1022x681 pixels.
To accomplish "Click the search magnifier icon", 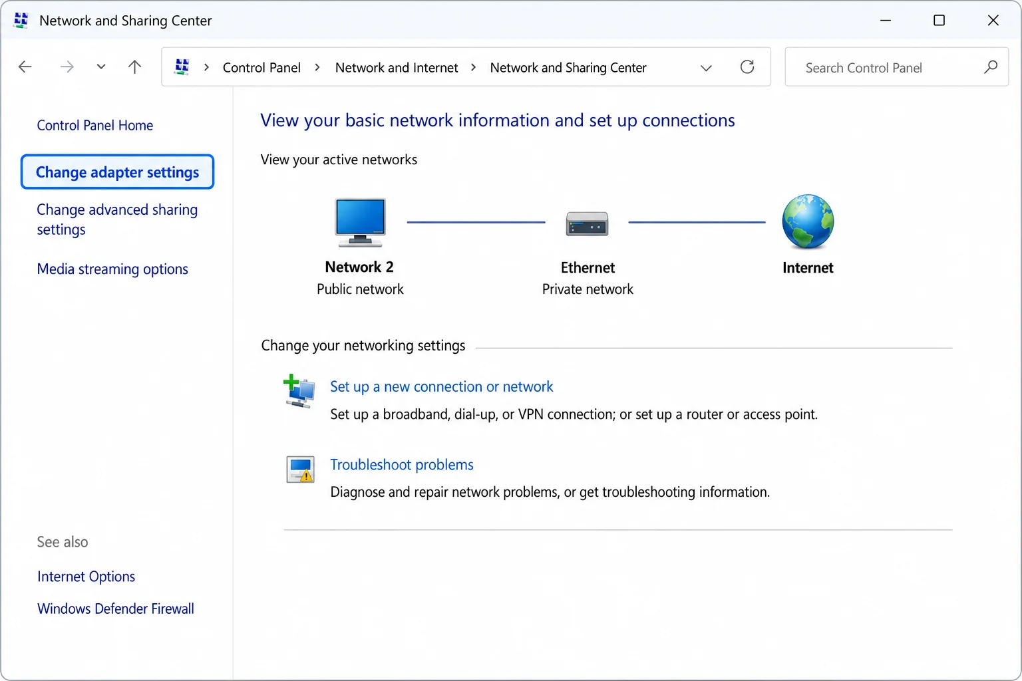I will (x=991, y=67).
